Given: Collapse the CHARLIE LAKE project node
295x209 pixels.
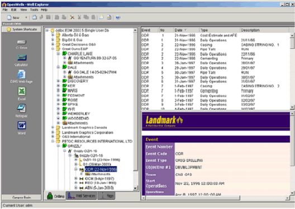Looking at the screenshot, I should click(x=58, y=54).
